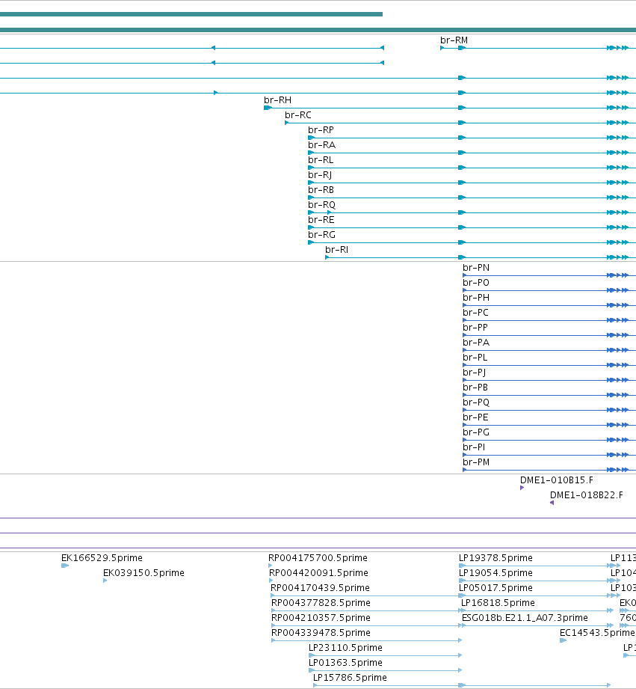The height and width of the screenshot is (689, 636).
Task: Click the br-RI start arrow glyph
Action: click(327, 257)
